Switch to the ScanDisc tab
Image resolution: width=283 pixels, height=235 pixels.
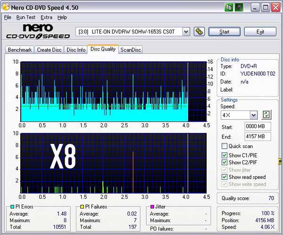click(131, 50)
